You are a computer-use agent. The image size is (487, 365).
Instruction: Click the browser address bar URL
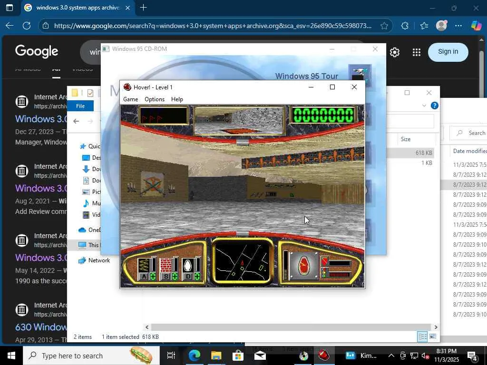(x=213, y=26)
